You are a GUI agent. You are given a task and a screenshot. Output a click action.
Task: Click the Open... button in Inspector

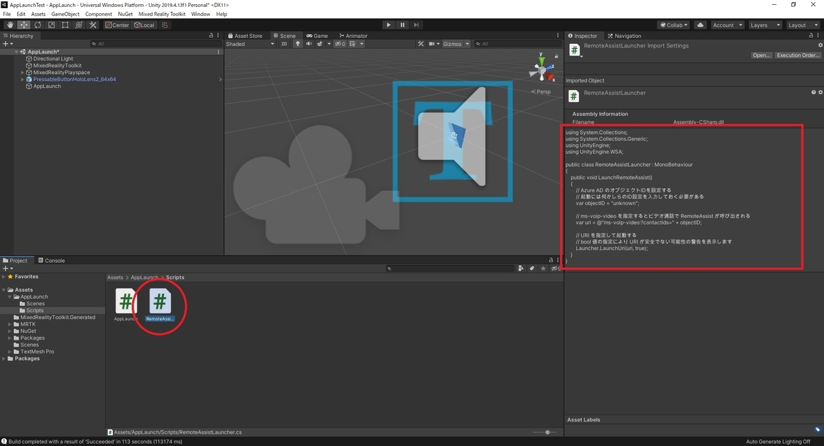[x=762, y=55]
